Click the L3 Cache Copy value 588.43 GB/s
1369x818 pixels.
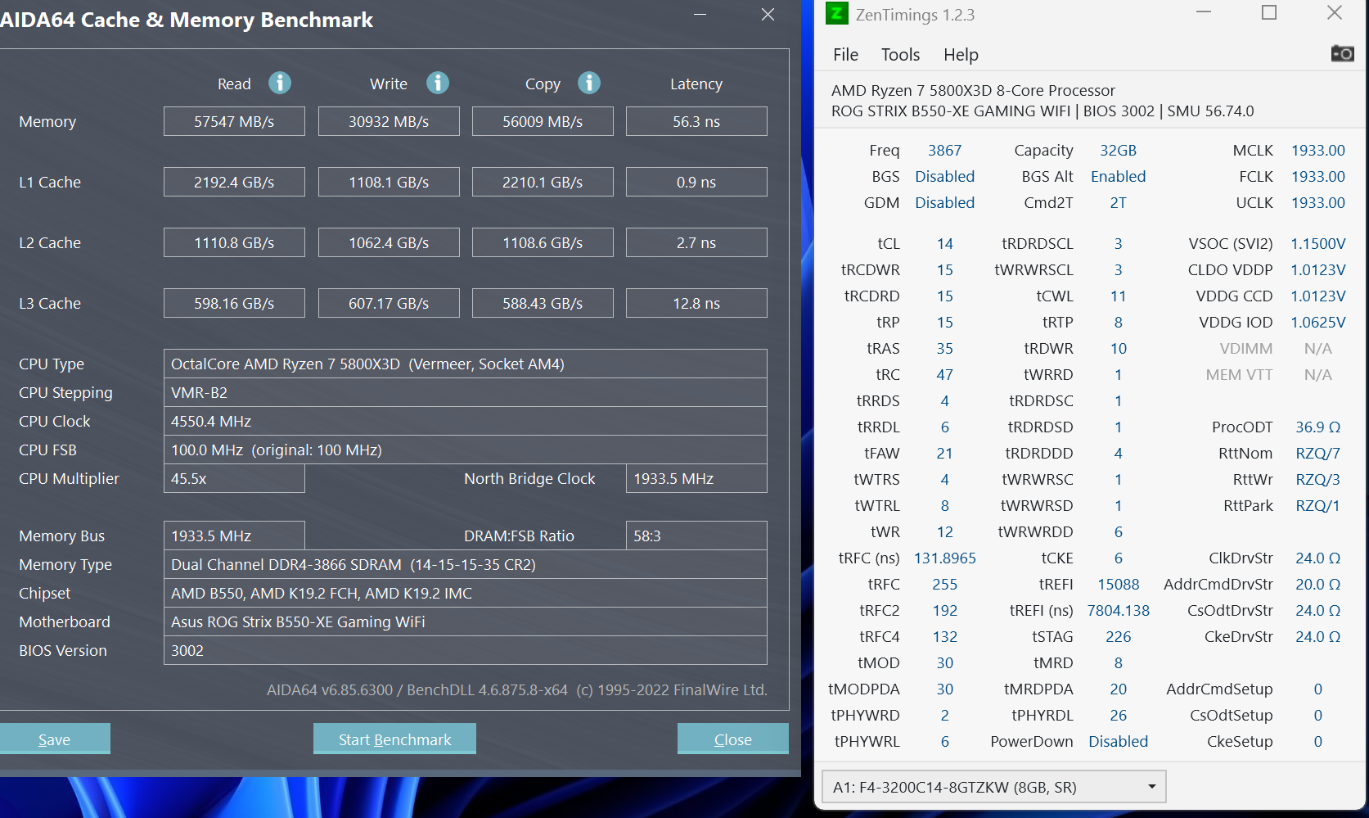tap(543, 303)
